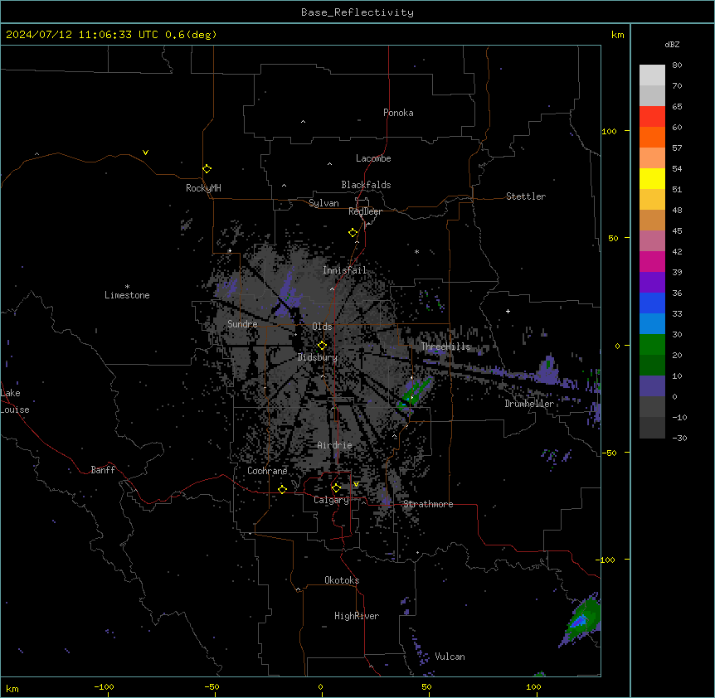Click the Blackfalds city label
This screenshot has width=715, height=698.
pos(366,185)
